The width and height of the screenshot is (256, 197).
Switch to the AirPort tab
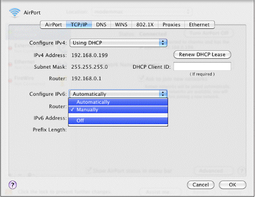pos(53,25)
